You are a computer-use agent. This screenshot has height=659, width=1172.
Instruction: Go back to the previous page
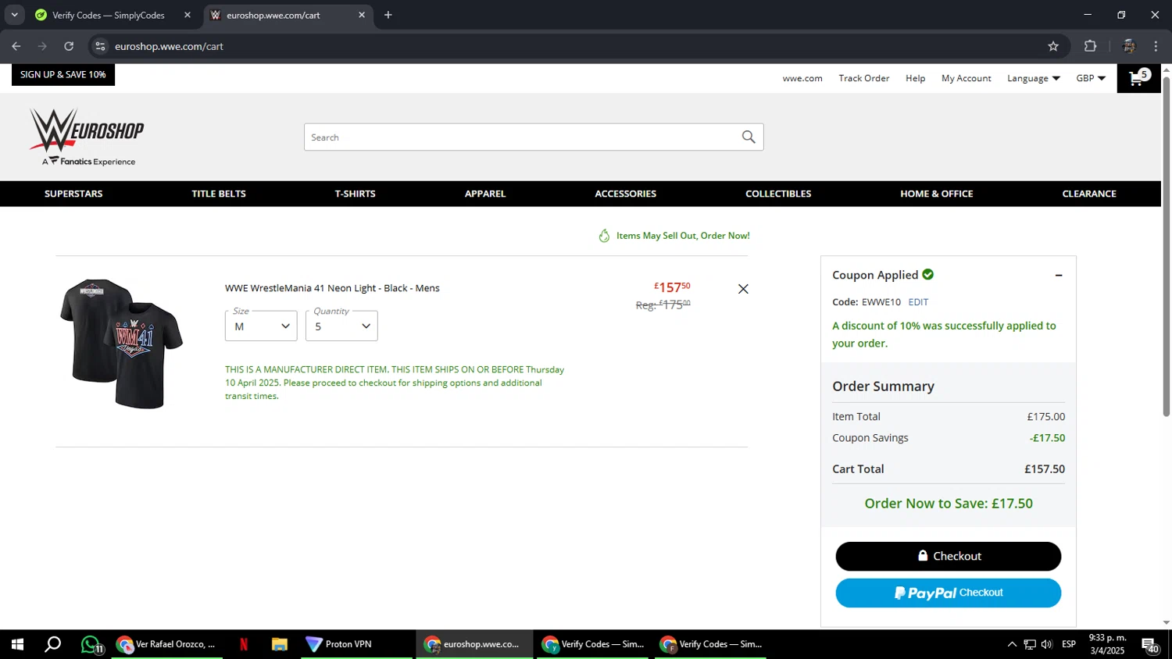coord(16,46)
